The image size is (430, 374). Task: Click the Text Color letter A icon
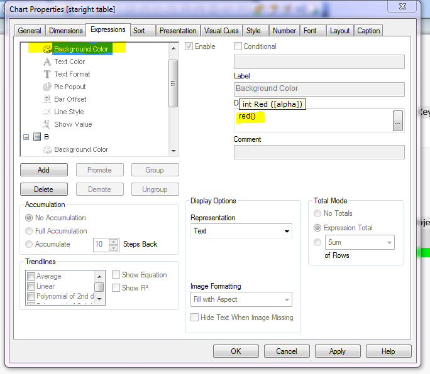point(47,61)
